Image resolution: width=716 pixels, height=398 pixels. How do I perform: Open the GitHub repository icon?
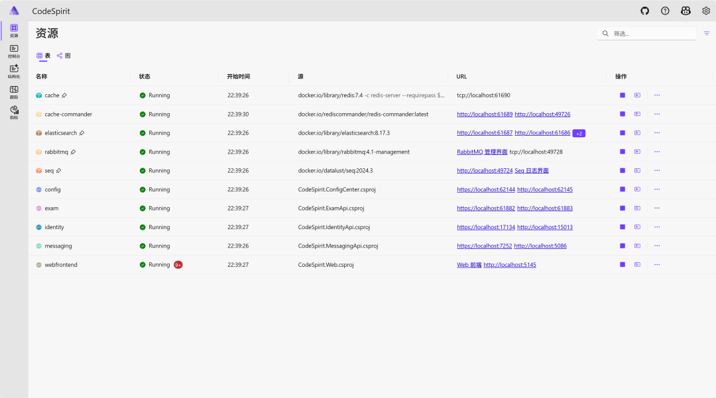point(645,11)
